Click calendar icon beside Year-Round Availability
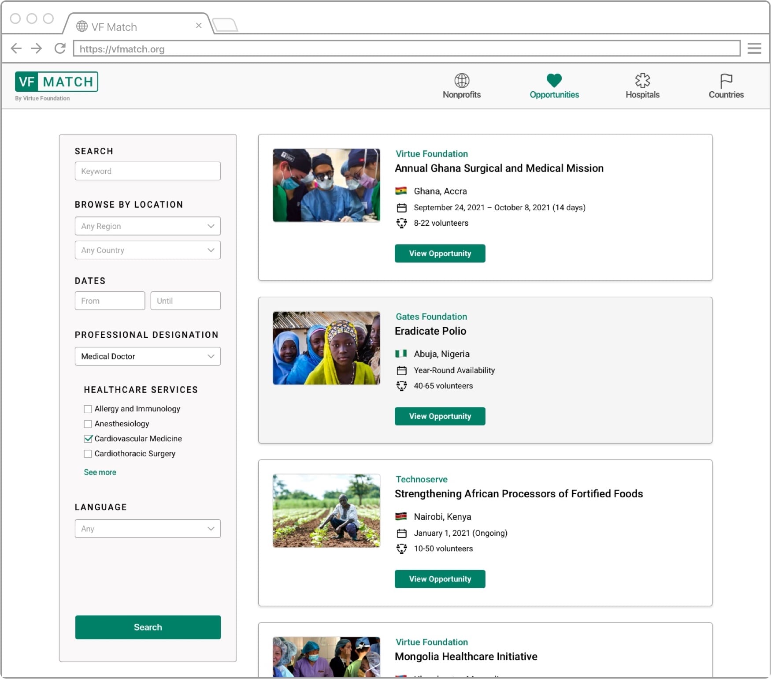Viewport: 771px width, 679px height. point(401,370)
